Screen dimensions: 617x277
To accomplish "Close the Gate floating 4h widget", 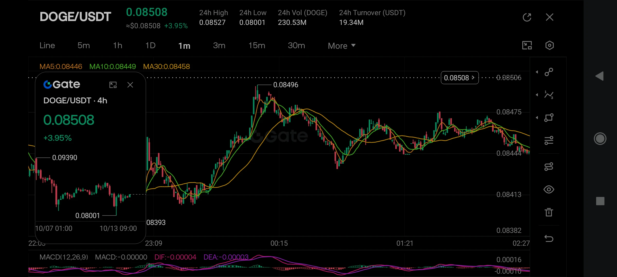I will (x=130, y=85).
